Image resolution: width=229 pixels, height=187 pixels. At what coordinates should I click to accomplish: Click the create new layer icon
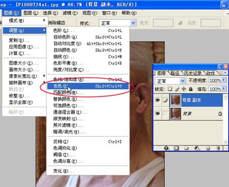[x=208, y=148]
